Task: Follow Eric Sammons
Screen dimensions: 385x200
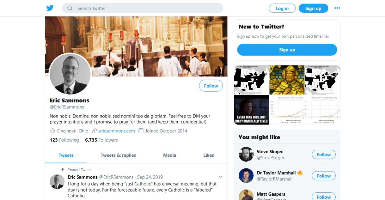Action: coord(211,86)
